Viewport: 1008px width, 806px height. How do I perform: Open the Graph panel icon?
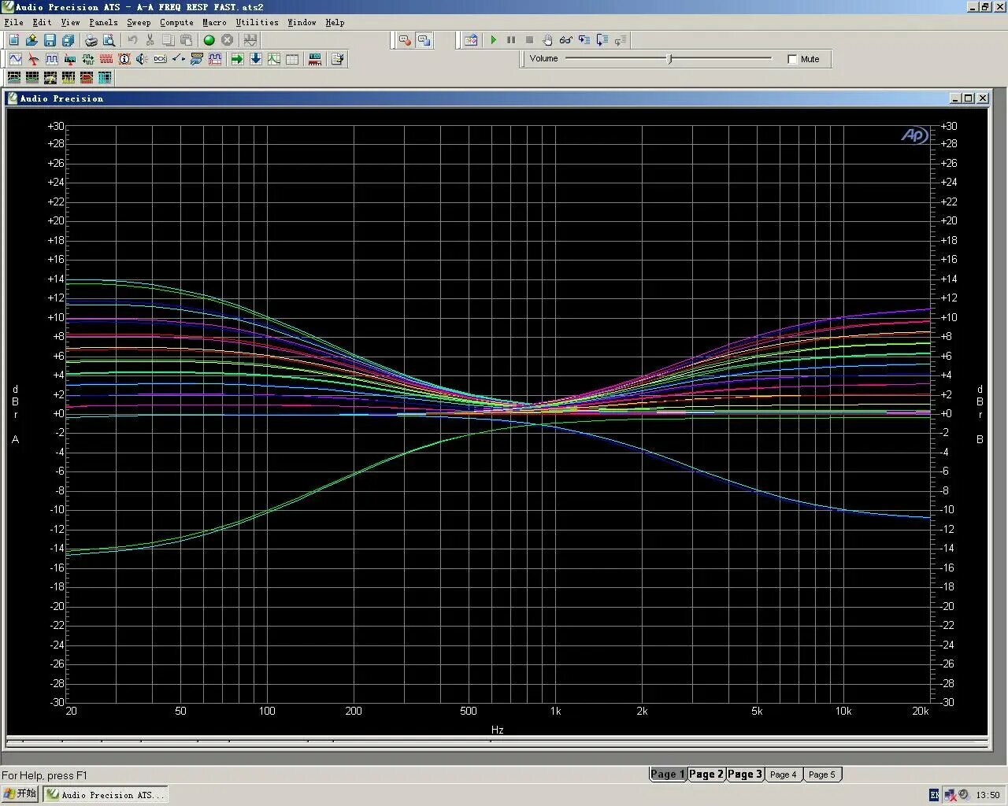[x=273, y=59]
